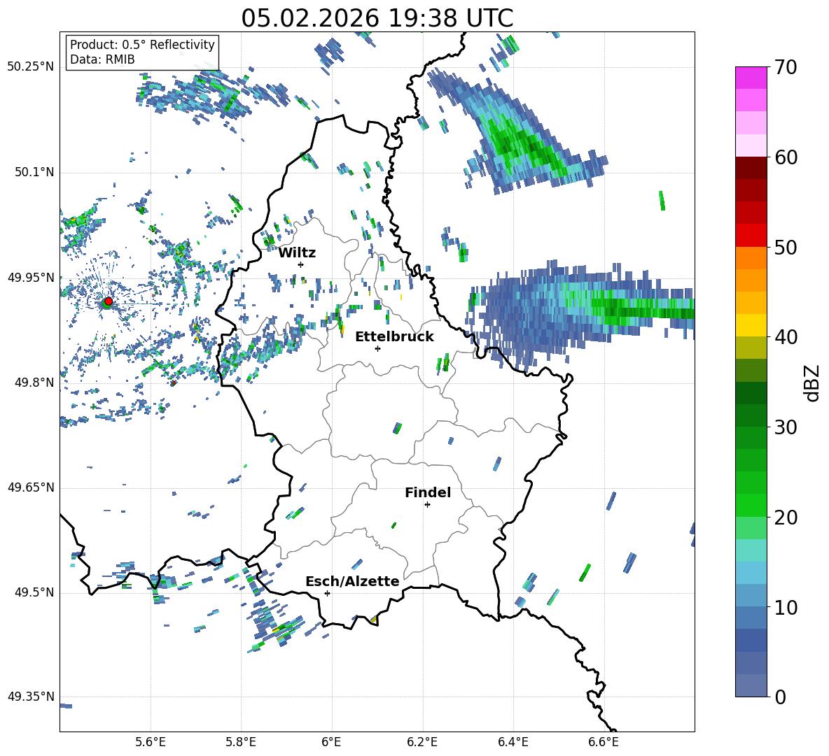Viewport: 829px width, 756px height.
Task: Click the 49.35°N latitude label
Action: (x=31, y=697)
